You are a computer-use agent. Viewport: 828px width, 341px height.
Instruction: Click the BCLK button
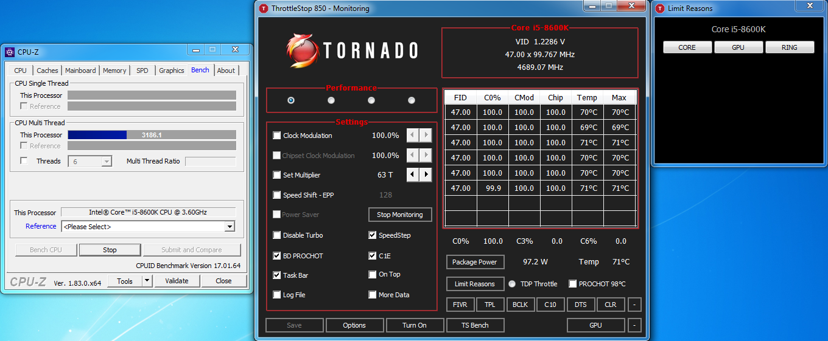click(521, 305)
